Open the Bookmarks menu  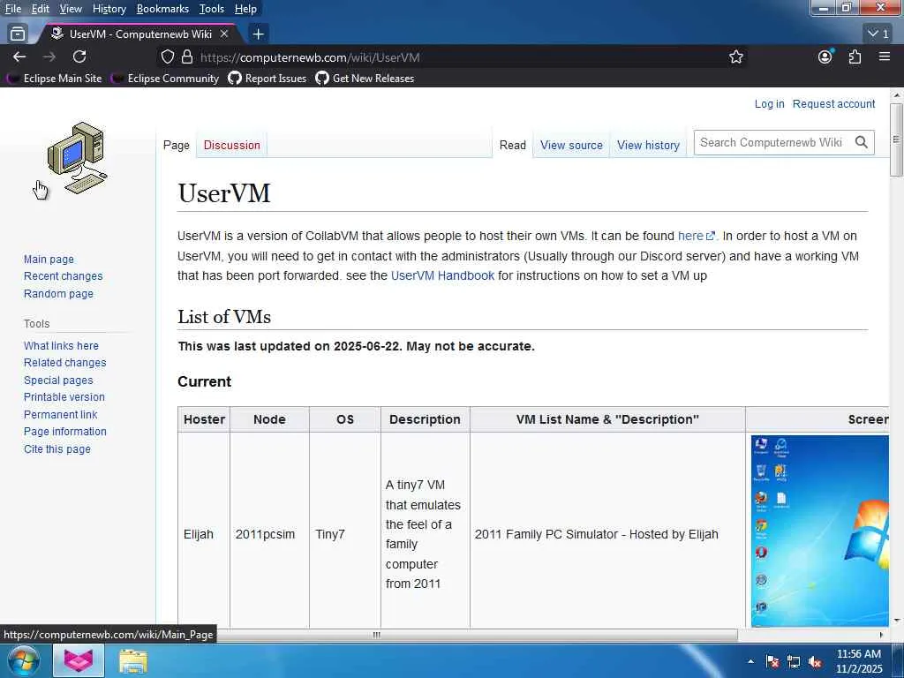click(162, 9)
